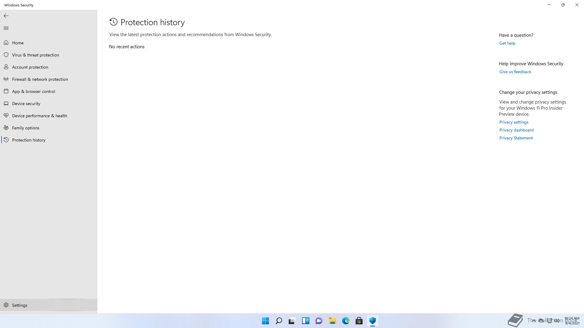Image resolution: width=584 pixels, height=328 pixels.
Task: Open Microsoft Store from taskbar
Action: [359, 321]
